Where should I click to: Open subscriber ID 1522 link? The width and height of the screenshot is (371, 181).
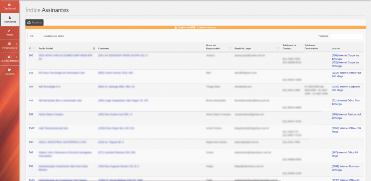click(32, 128)
